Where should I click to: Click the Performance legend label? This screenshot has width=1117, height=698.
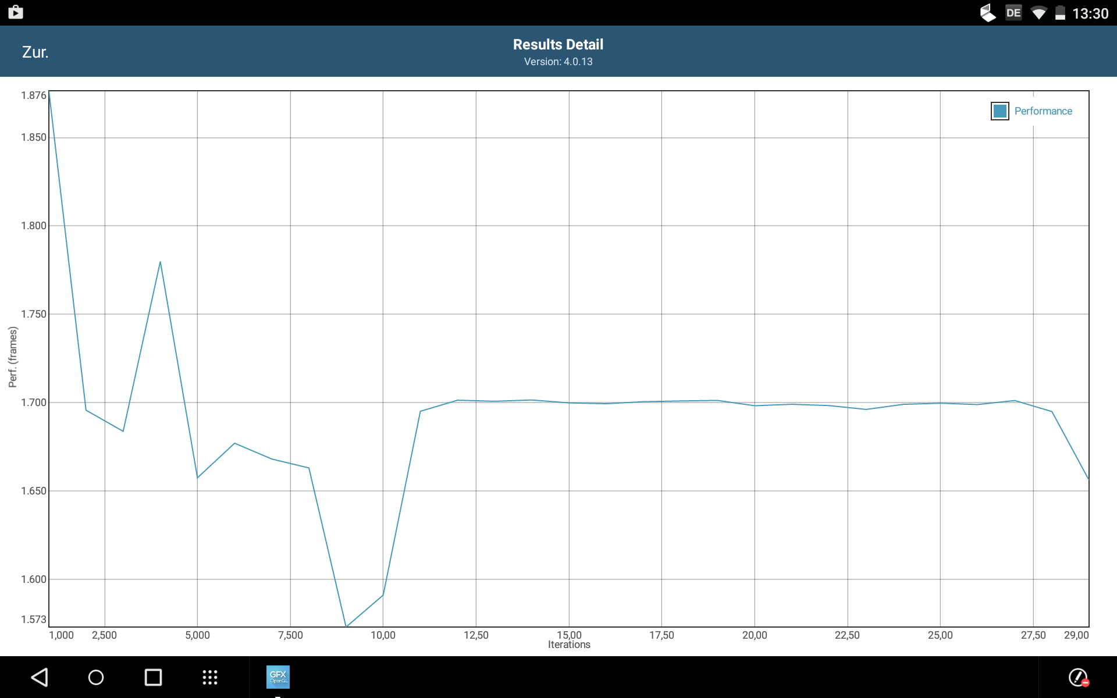point(1043,111)
